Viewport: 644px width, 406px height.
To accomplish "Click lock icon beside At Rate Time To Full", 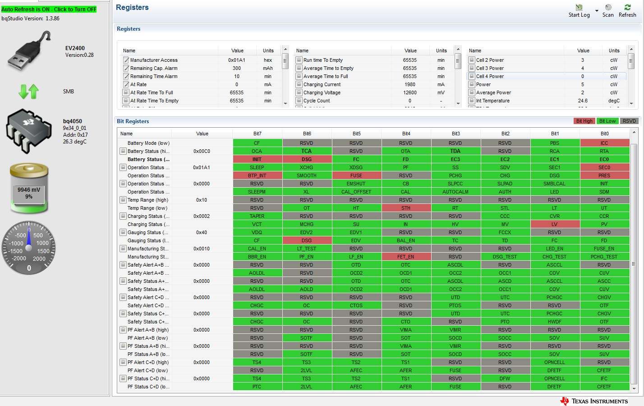I will point(126,92).
